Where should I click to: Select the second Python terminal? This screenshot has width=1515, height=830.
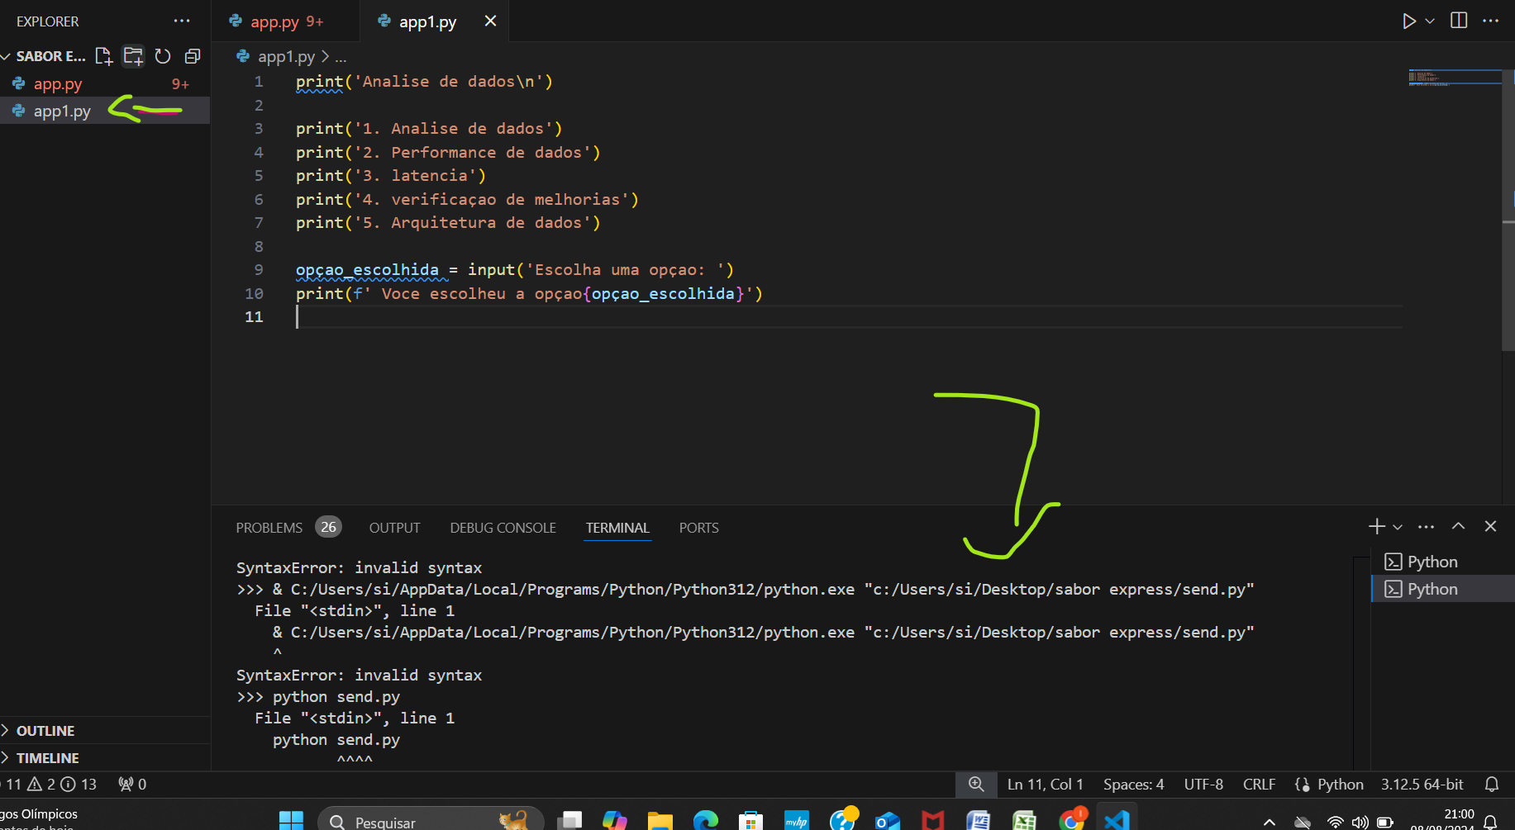(1443, 589)
